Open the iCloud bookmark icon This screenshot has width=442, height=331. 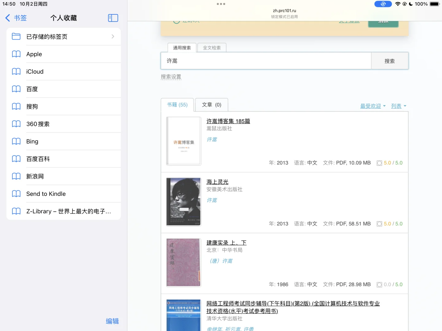[x=16, y=71]
